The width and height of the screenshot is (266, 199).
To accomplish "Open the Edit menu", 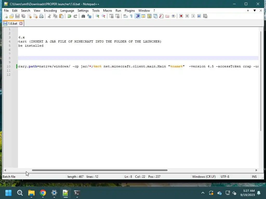I will coord(15,10).
